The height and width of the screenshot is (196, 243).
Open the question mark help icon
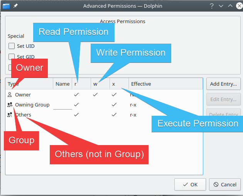[x=212, y=6]
